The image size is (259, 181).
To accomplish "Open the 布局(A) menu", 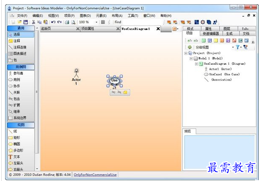I will click(x=117, y=16).
